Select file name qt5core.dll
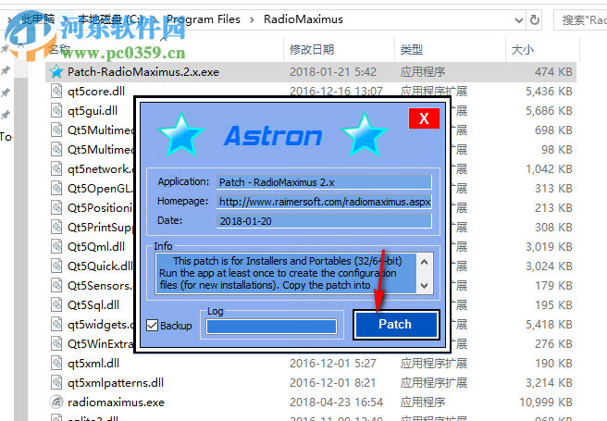Screen dimensions: 607x421 [96, 92]
